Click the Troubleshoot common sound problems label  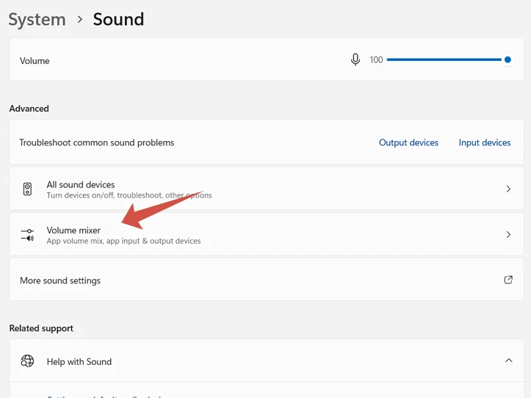[97, 142]
